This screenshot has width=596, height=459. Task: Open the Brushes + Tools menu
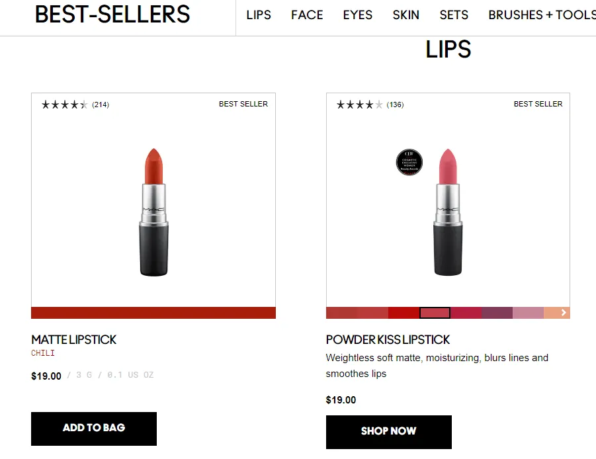(x=541, y=15)
